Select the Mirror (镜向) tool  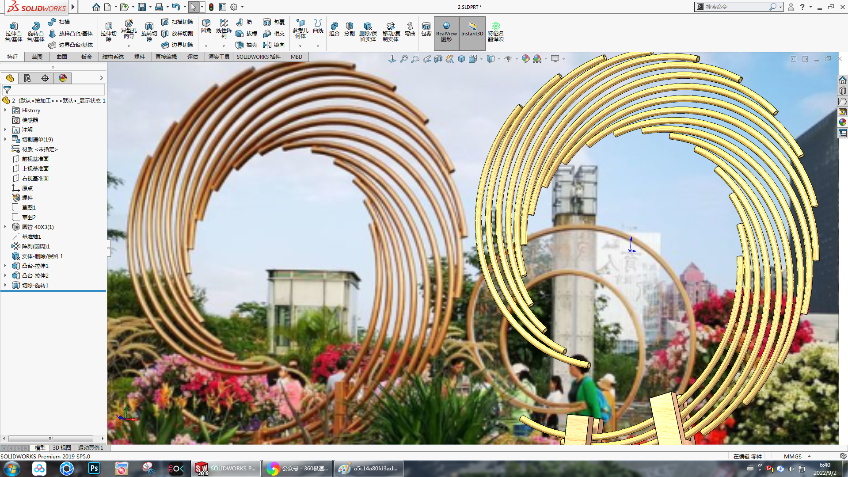pos(274,45)
